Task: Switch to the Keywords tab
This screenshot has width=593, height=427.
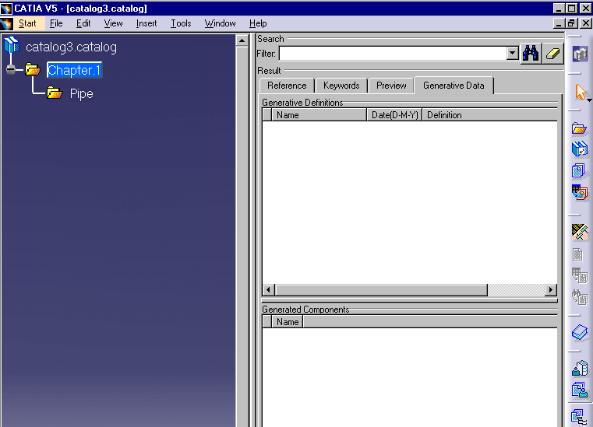Action: pyautogui.click(x=341, y=86)
